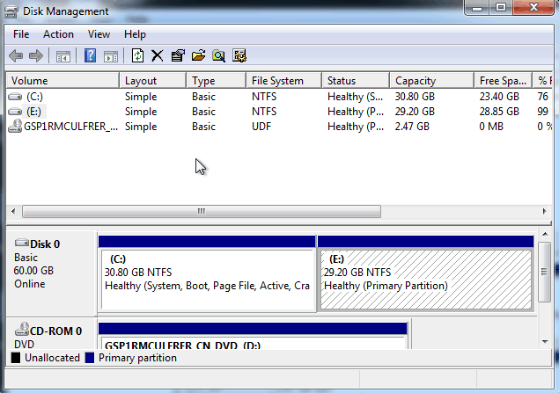The height and width of the screenshot is (393, 559).
Task: Click the CD-ROM 0 label
Action: click(56, 331)
